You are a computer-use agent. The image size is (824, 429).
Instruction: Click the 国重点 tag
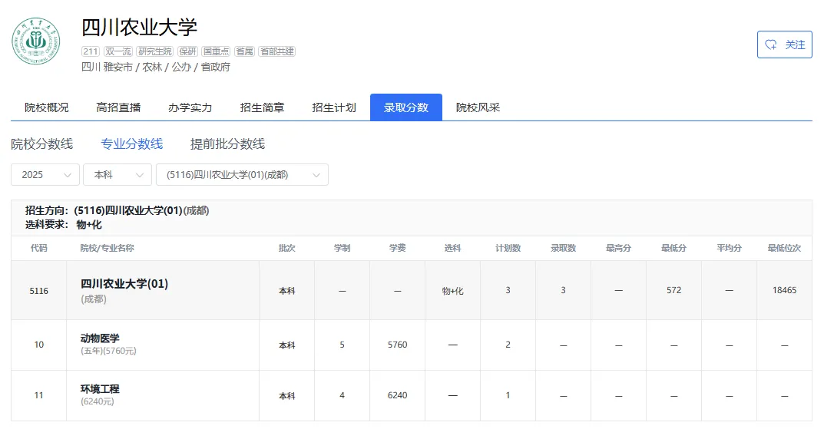(x=216, y=51)
